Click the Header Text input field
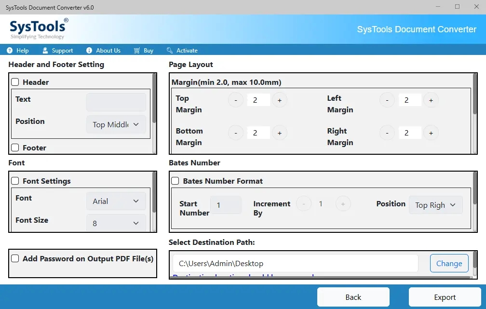 (x=116, y=102)
